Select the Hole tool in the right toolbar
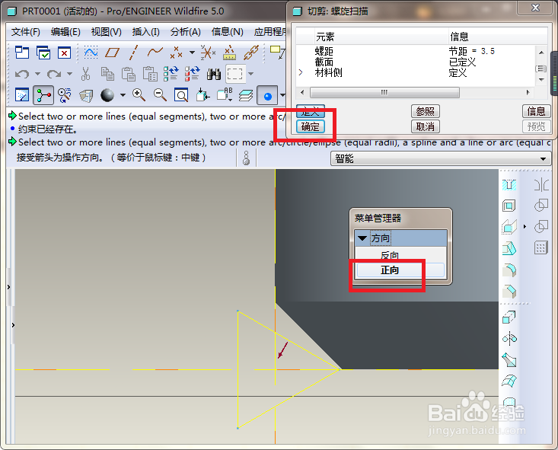558x450 pixels. [509, 185]
